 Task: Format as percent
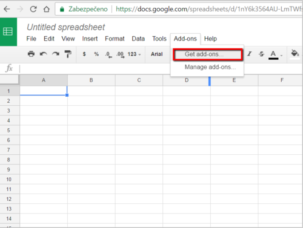(96, 54)
